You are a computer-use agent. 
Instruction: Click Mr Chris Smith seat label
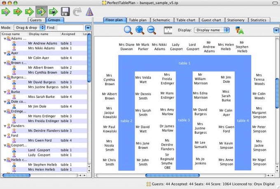(109, 162)
